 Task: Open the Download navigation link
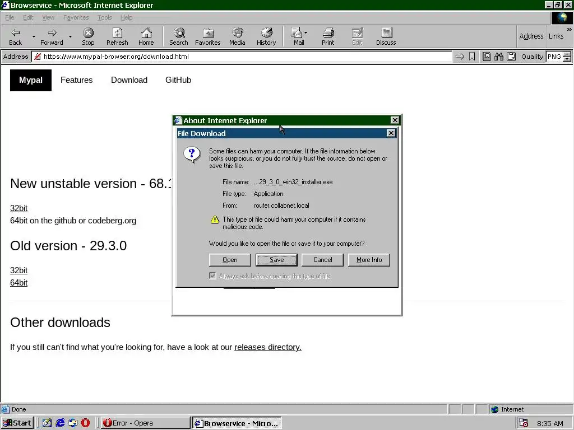[x=129, y=80]
